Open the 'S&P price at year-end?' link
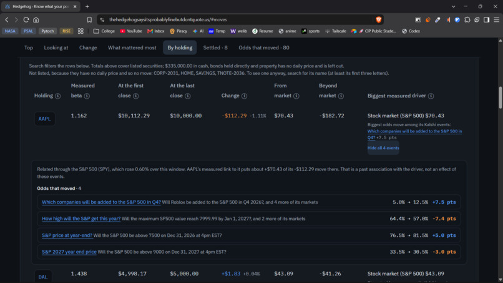This screenshot has height=283, width=503. [67, 236]
